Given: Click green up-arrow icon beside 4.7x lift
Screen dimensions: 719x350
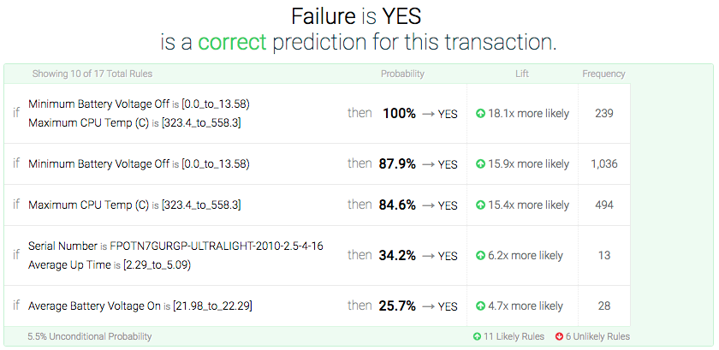Looking at the screenshot, I should click(481, 306).
